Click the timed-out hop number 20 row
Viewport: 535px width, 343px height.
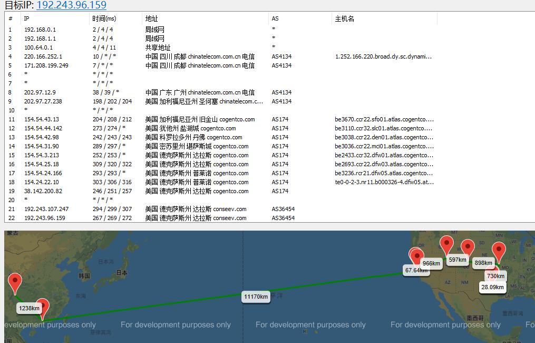click(222, 200)
